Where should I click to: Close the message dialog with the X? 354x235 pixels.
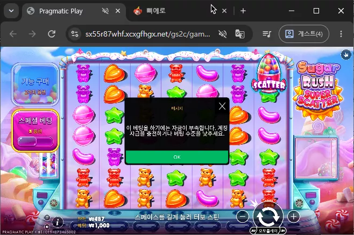pos(222,106)
